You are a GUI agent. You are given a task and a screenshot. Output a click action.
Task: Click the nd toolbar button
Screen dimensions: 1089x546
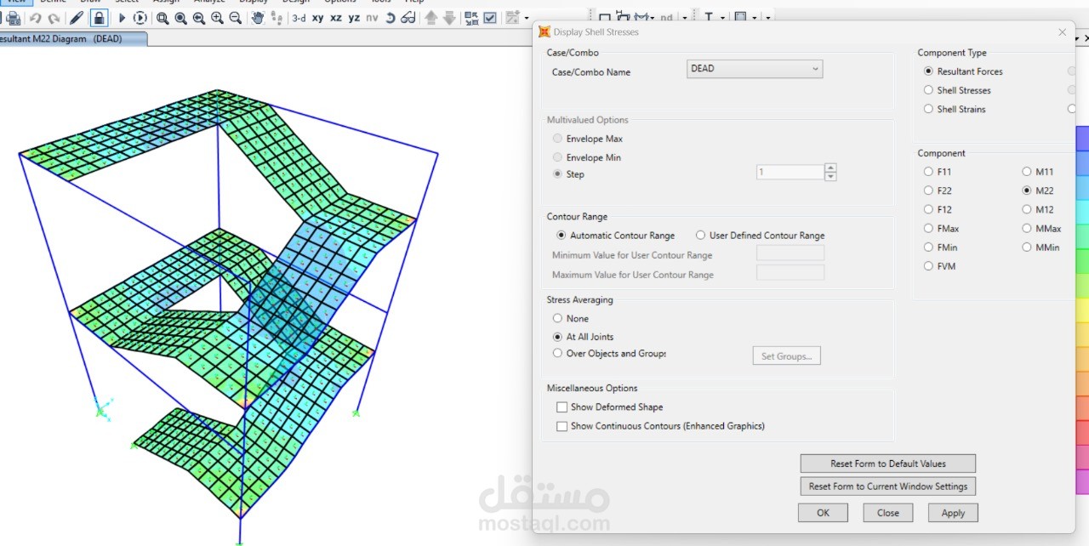tap(666, 18)
